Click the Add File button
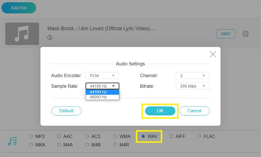 tap(19, 8)
